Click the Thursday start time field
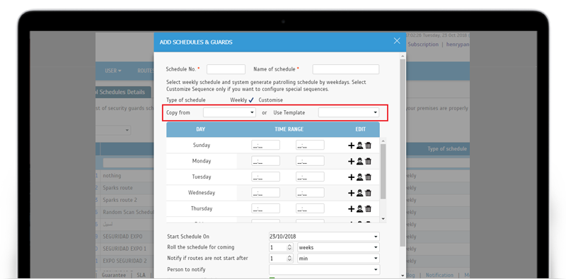Image resolution: width=566 pixels, height=279 pixels. click(266, 208)
